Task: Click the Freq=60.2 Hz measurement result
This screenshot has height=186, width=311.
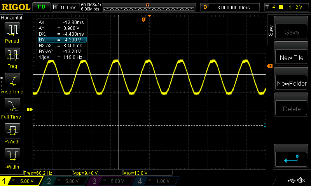Action: click(48, 173)
